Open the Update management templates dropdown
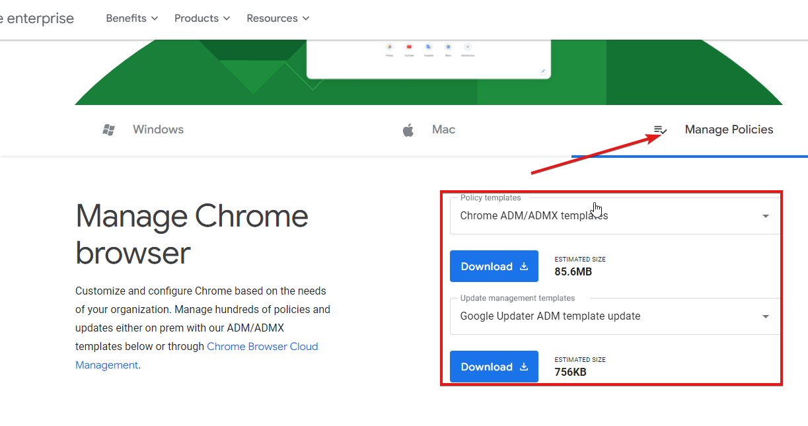Viewport: 808px width, 426px height. click(615, 316)
